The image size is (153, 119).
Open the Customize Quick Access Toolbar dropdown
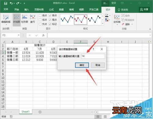pyautogui.click(x=24, y=3)
